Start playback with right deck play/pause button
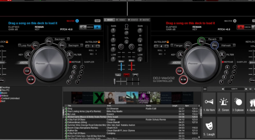 coord(183,80)
